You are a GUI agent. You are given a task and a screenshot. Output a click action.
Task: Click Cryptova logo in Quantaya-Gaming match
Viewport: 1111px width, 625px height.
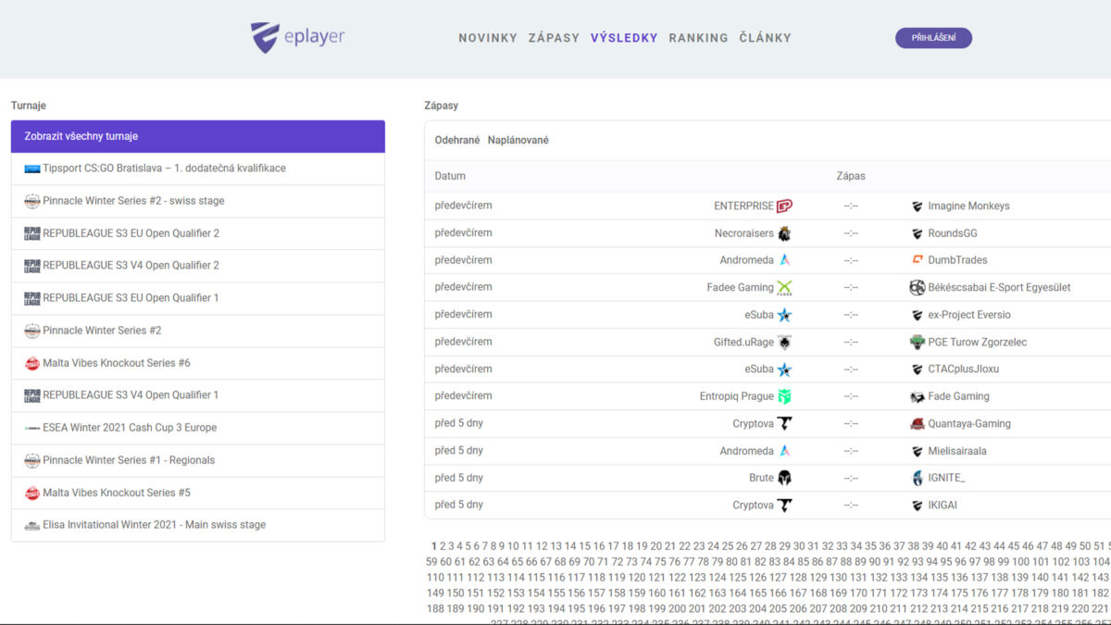point(784,423)
